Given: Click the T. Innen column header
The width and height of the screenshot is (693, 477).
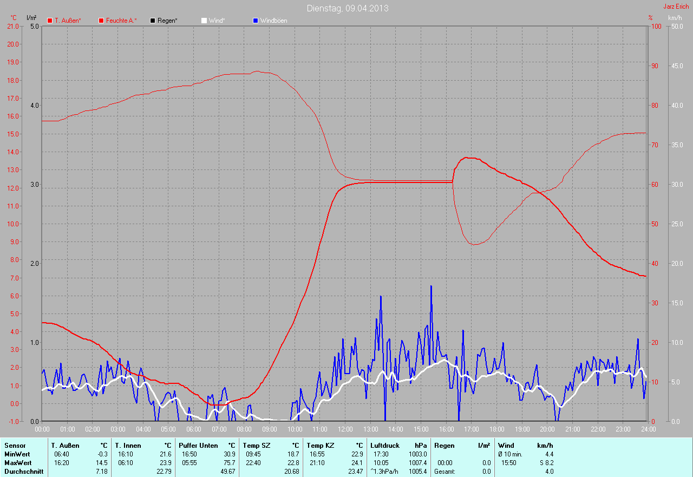Looking at the screenshot, I should tap(128, 446).
